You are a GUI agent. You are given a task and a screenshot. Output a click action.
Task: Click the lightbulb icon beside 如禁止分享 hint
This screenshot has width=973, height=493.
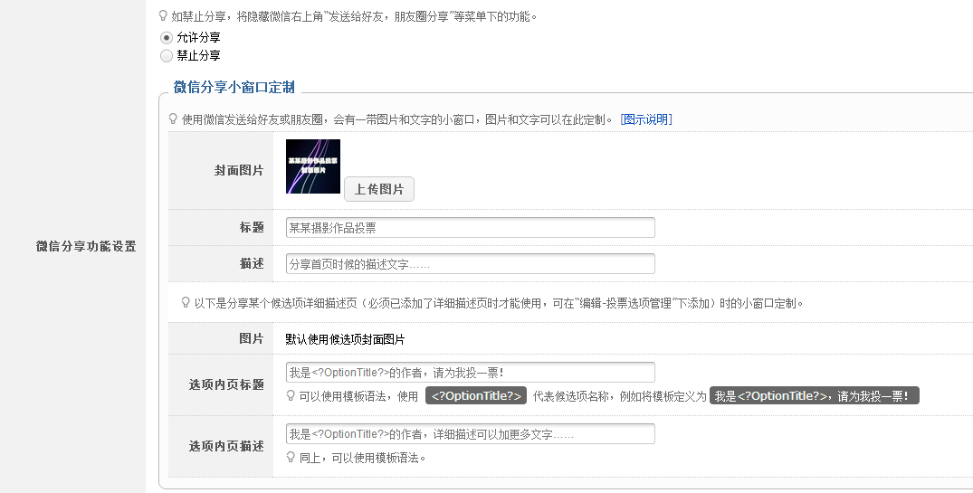[163, 16]
